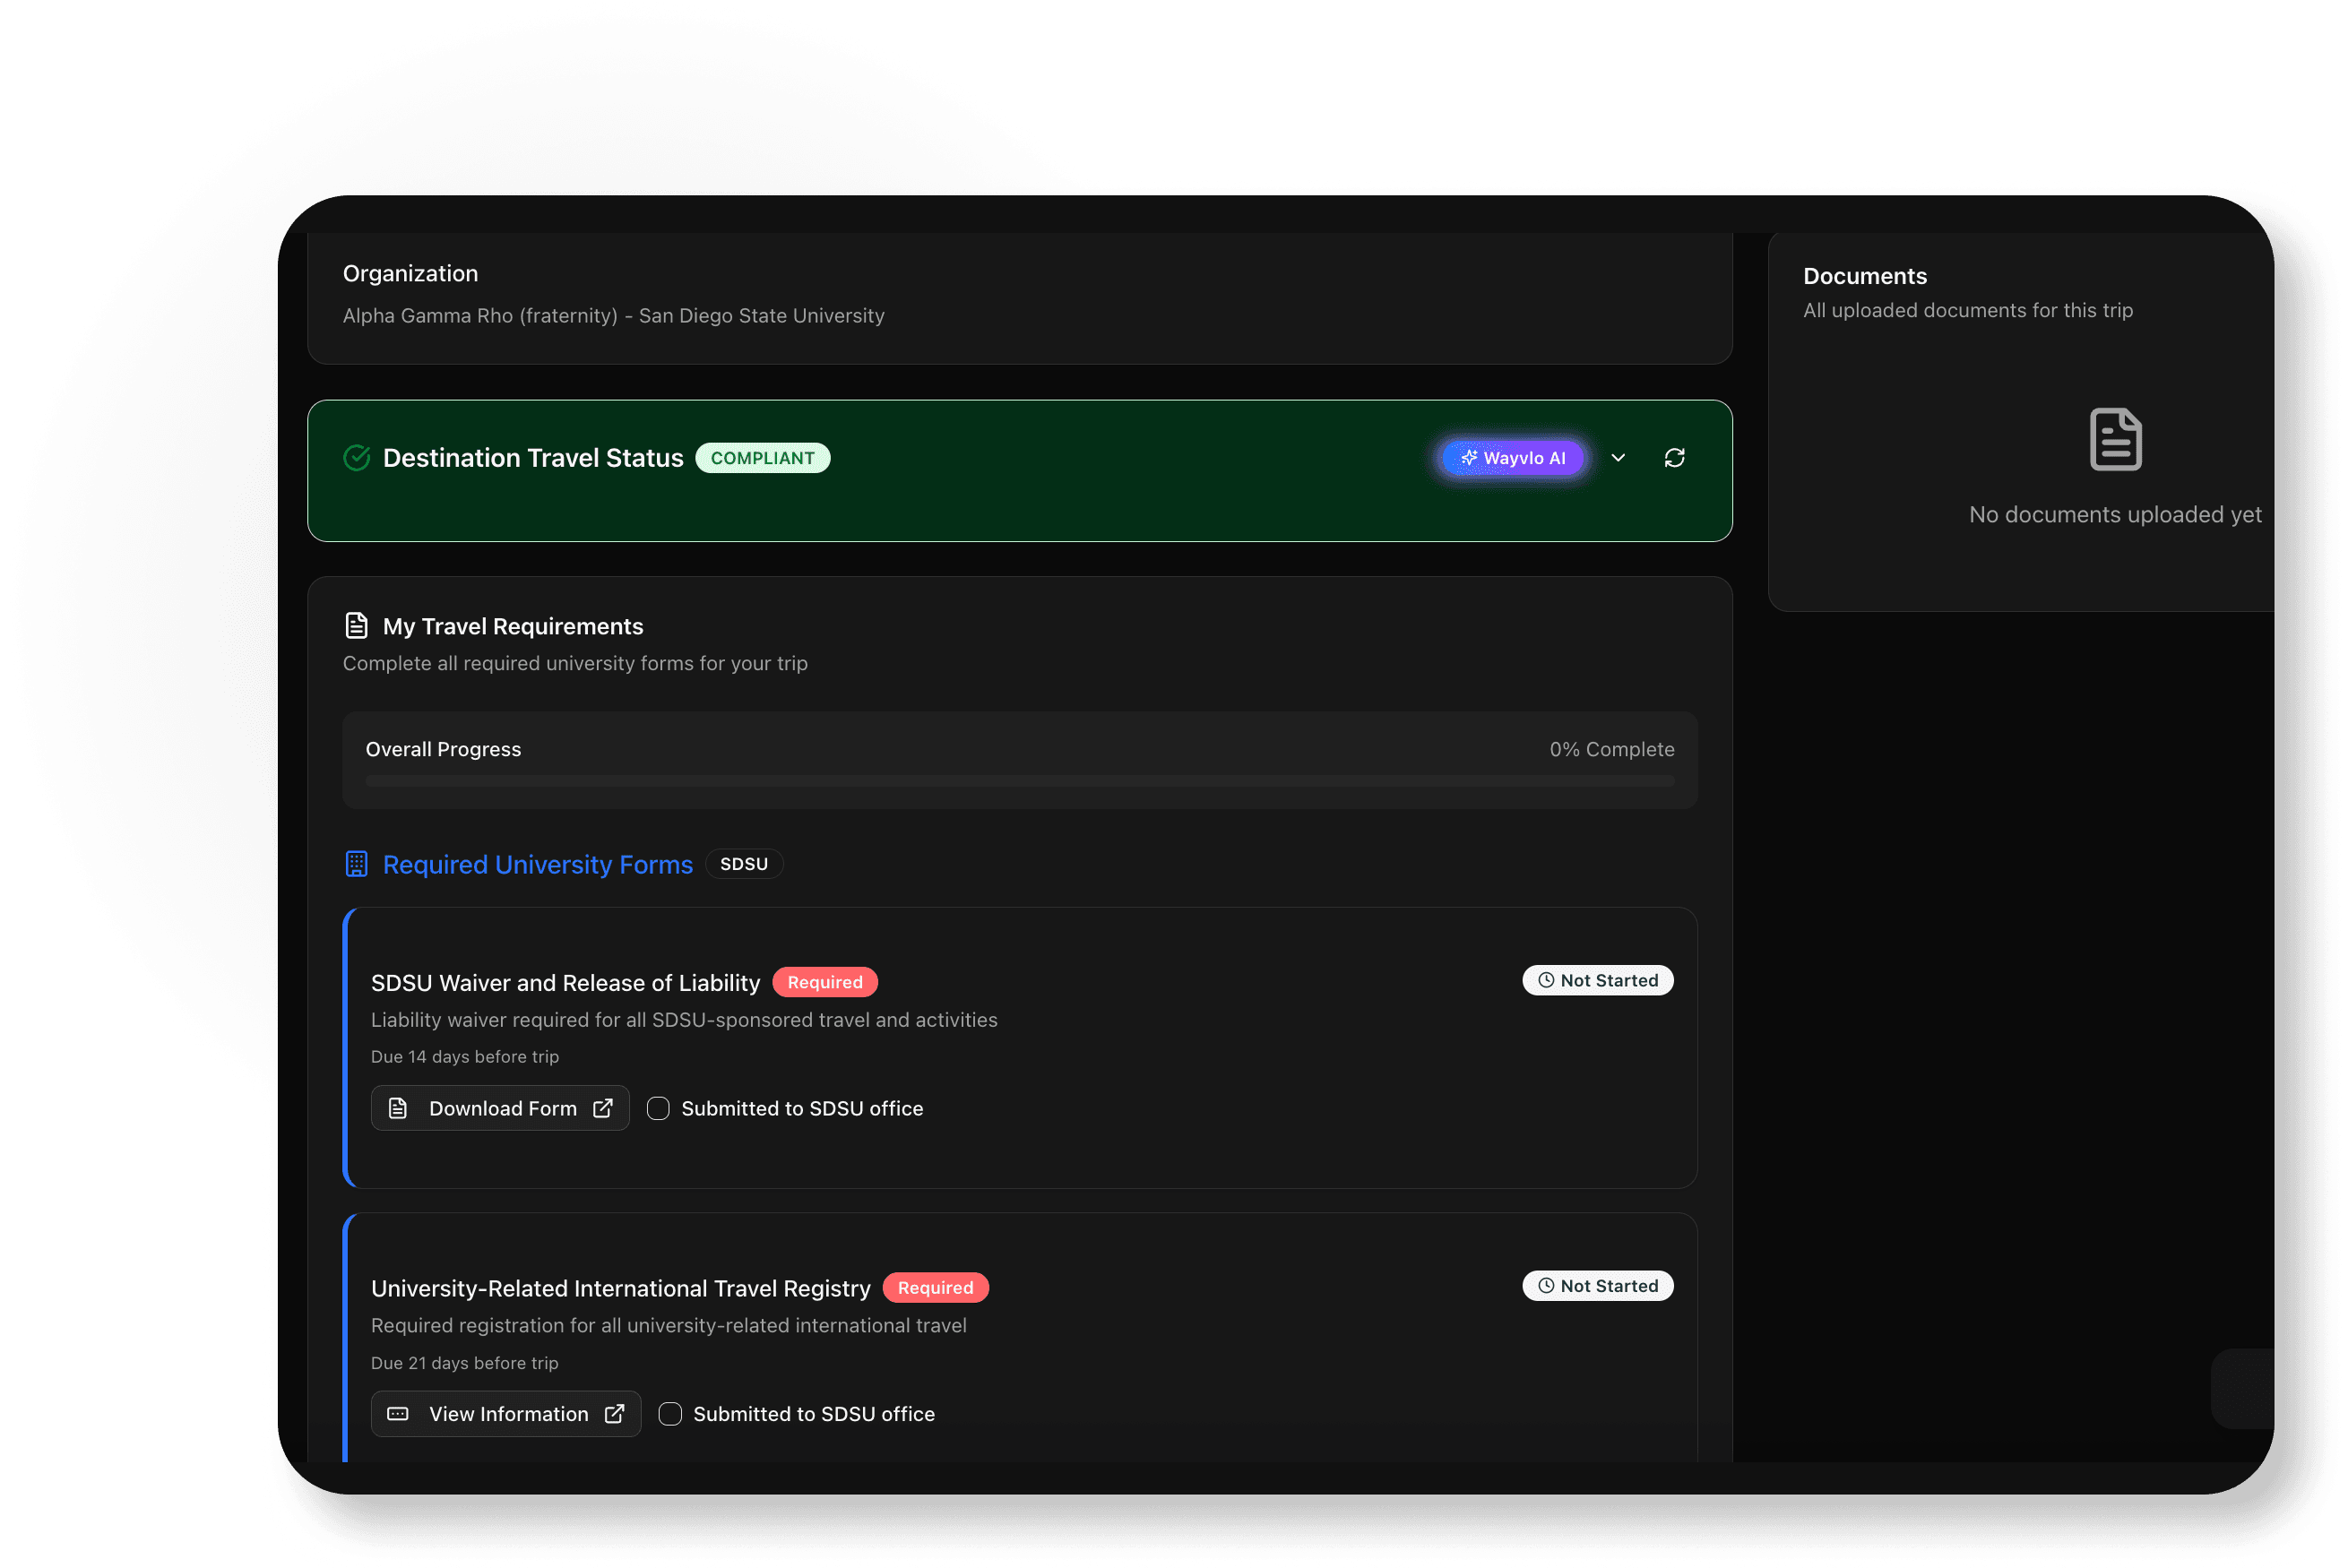The height and width of the screenshot is (1568, 2348).
Task: Open the Wayvlo AI button
Action: (1513, 458)
